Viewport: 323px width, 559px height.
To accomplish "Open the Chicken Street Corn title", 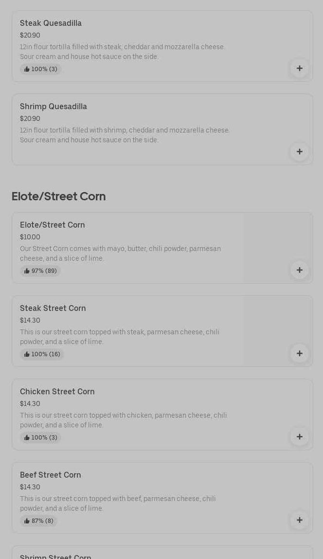I will point(57,391).
